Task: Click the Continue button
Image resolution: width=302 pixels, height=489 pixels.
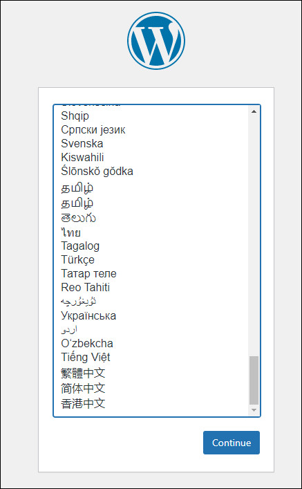Action: click(x=232, y=443)
